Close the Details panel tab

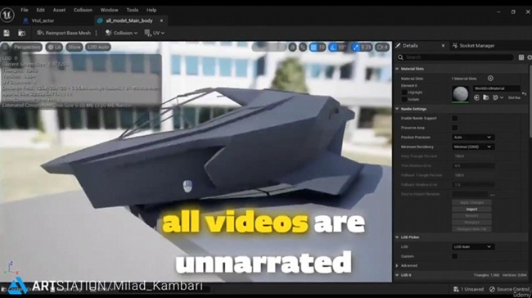click(443, 46)
